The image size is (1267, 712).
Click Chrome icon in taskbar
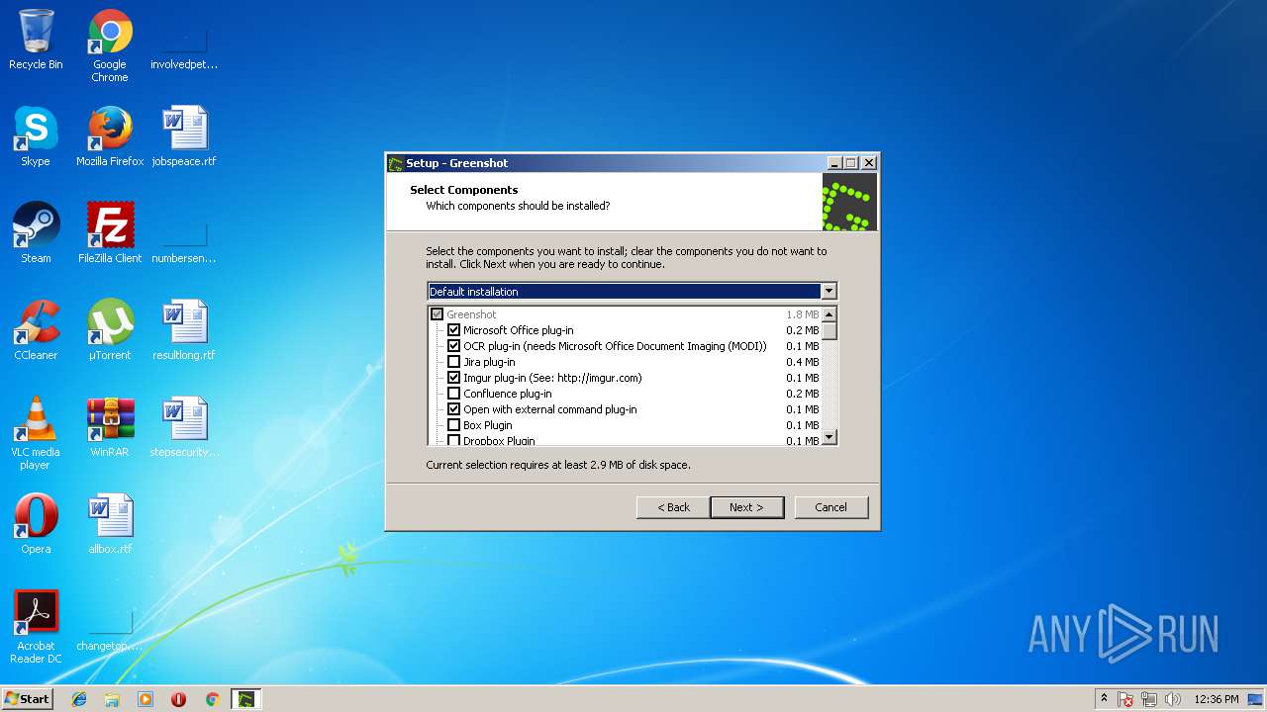[x=212, y=699]
